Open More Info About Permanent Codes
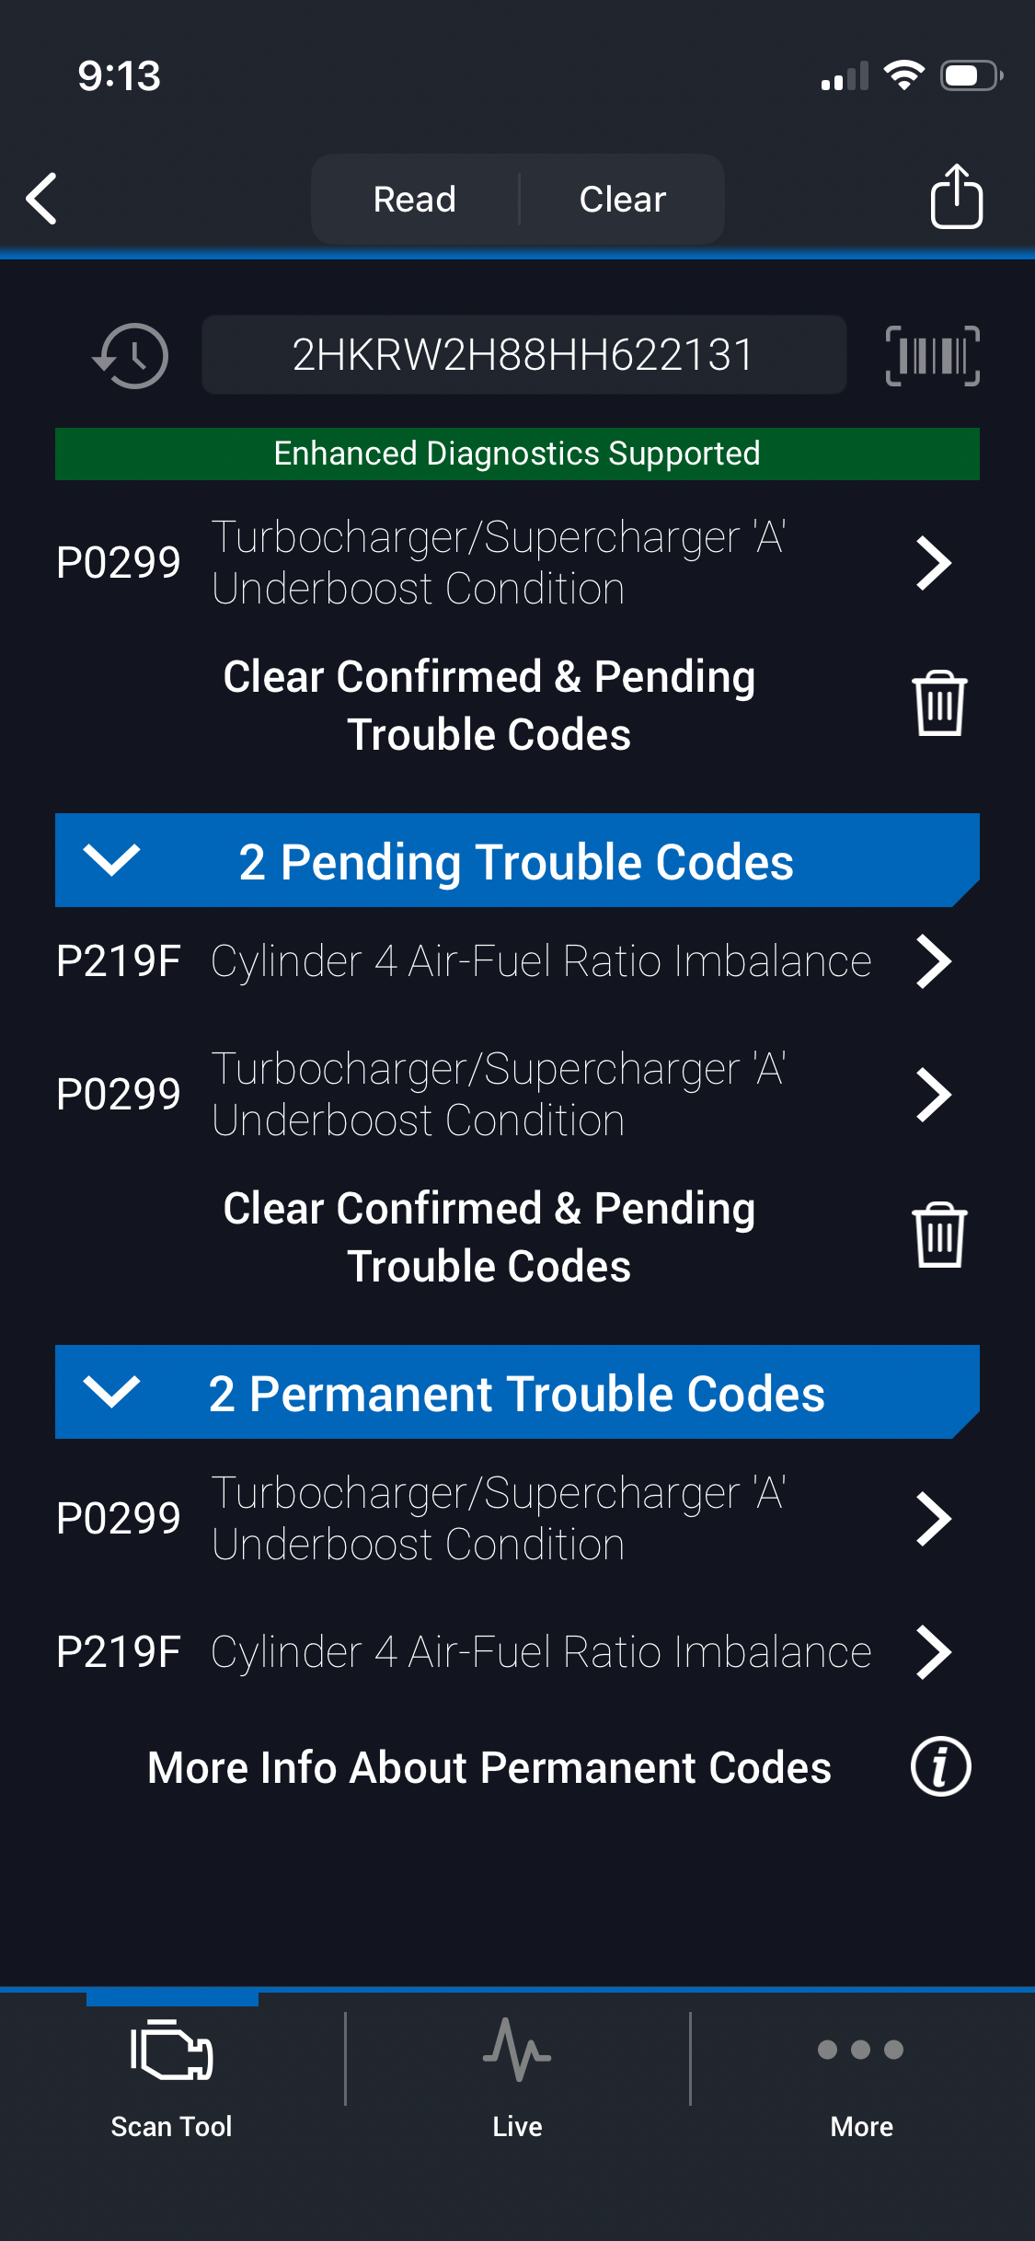Screen dimensions: 1035x2241 pyautogui.click(x=489, y=1767)
